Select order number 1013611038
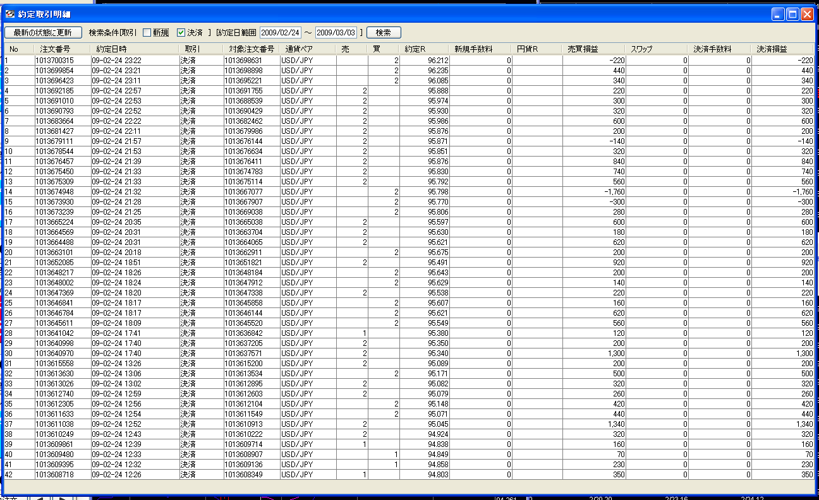Viewport: 819px width, 500px height. (54, 424)
